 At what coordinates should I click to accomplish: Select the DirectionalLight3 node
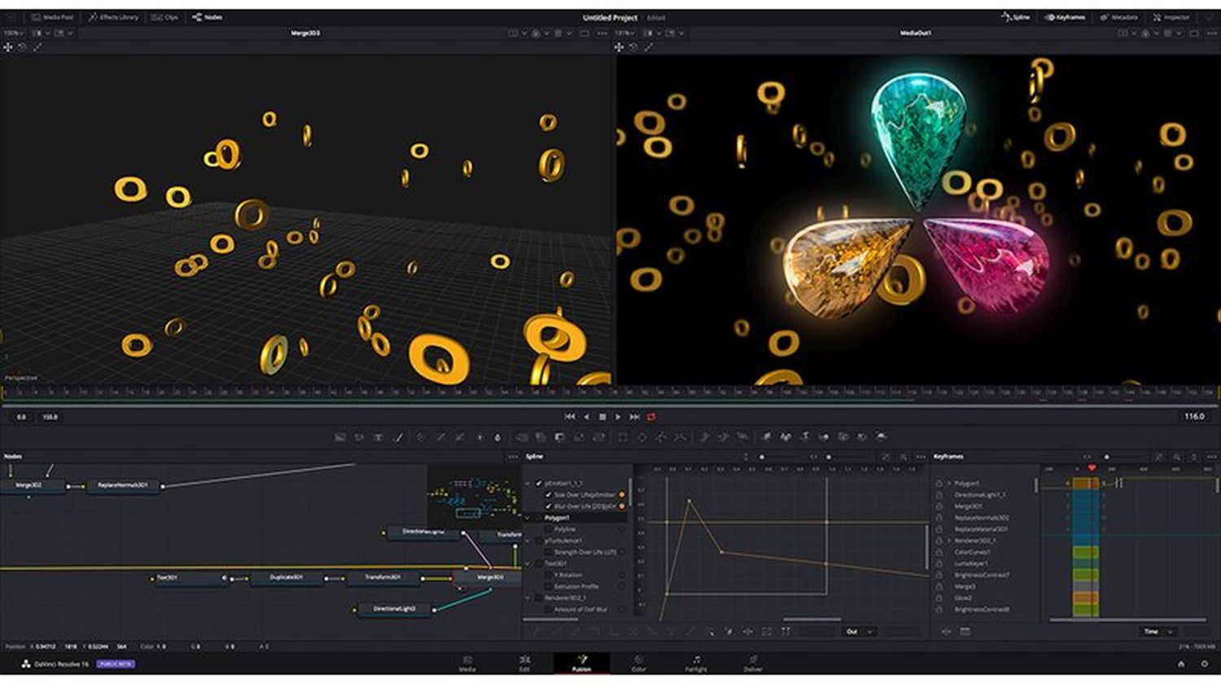[395, 609]
